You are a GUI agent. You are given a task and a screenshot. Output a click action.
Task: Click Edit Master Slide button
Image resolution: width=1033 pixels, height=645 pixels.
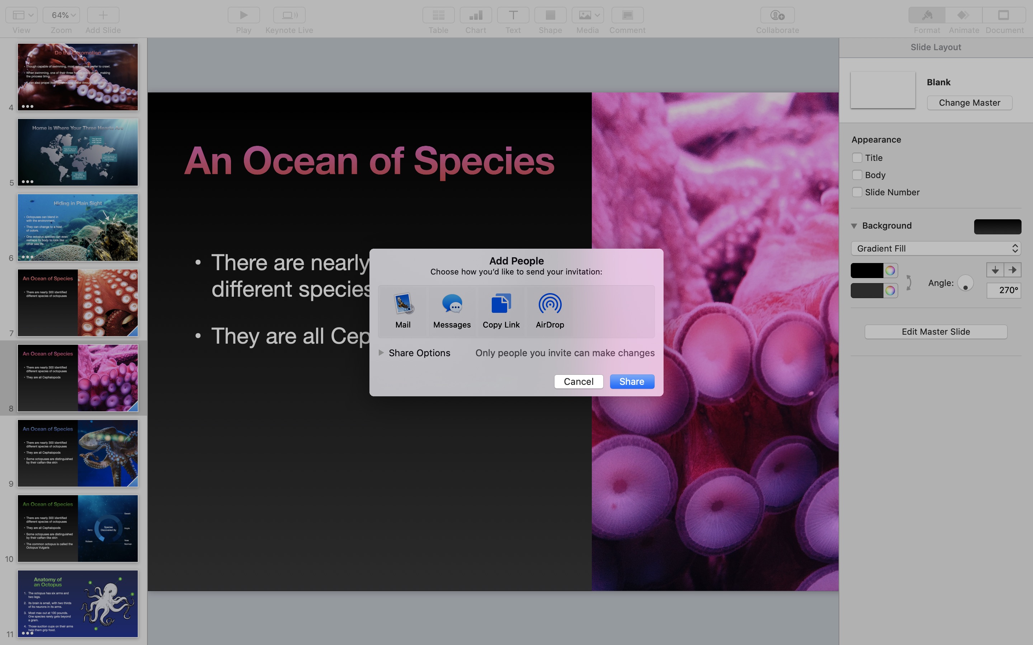pos(936,332)
